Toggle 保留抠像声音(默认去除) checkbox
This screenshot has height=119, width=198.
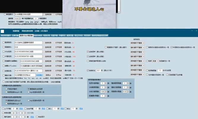pos(88,61)
